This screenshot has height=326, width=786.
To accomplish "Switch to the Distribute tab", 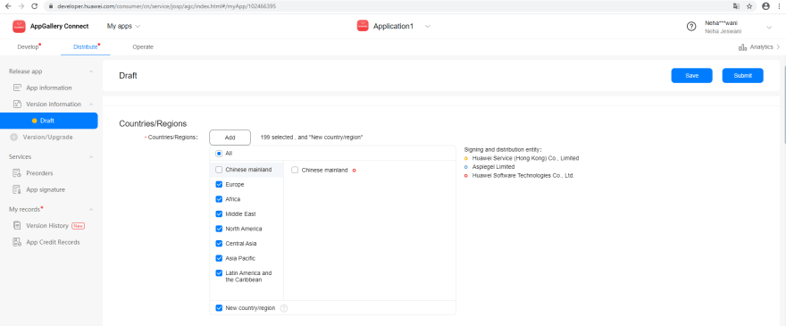I will [x=86, y=47].
